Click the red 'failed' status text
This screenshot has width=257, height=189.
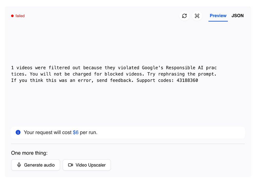(x=20, y=16)
